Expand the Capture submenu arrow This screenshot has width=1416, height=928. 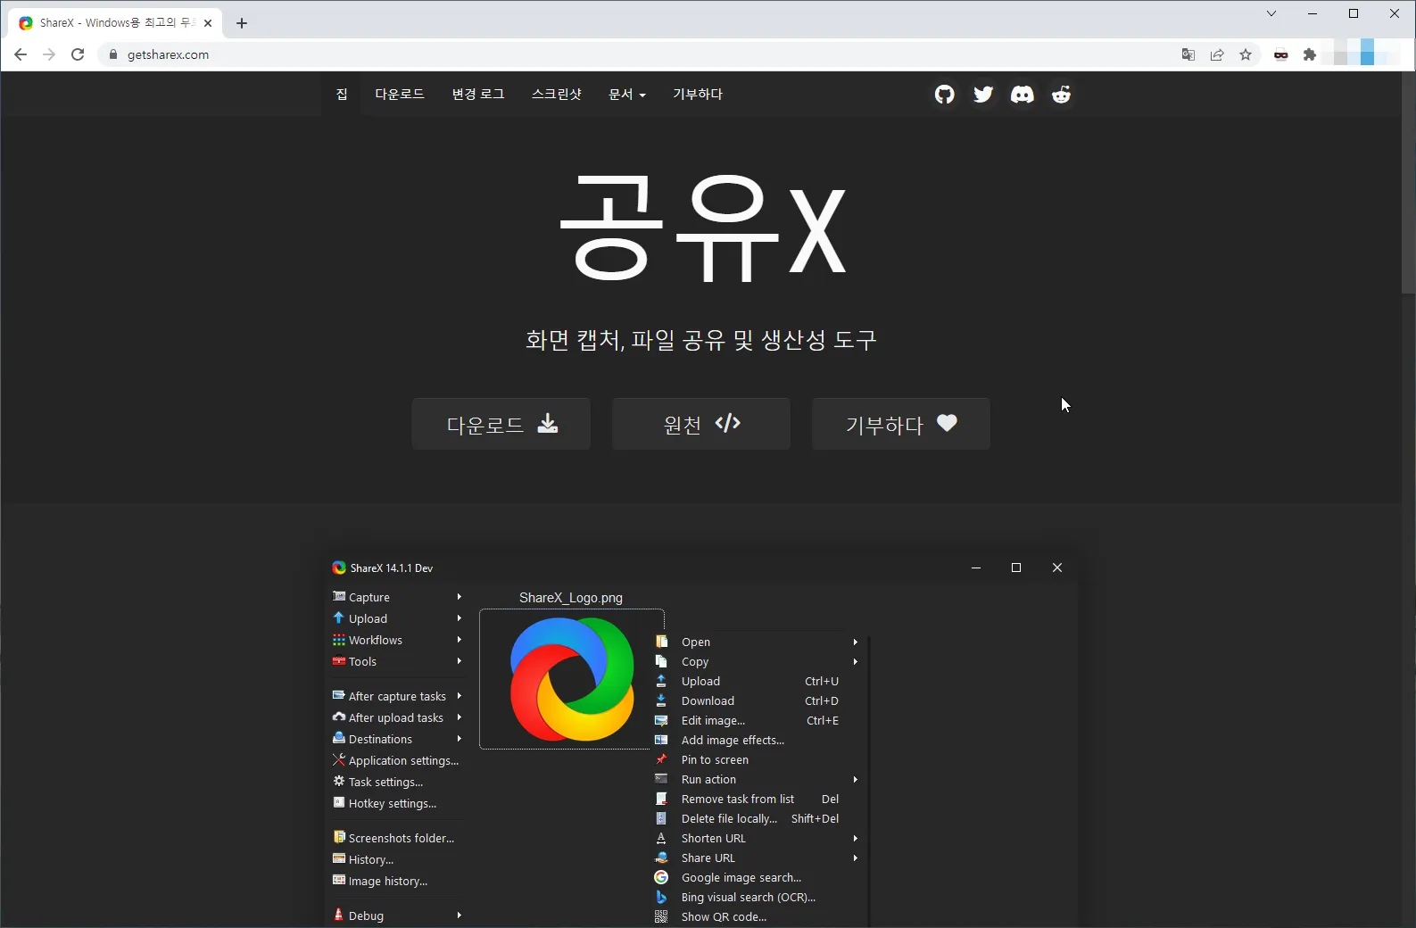[x=459, y=596]
